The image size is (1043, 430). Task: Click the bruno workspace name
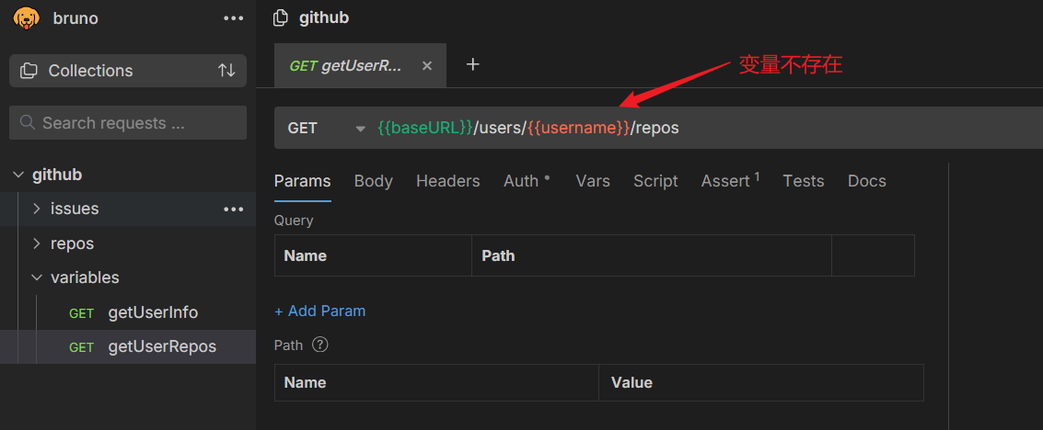[75, 18]
